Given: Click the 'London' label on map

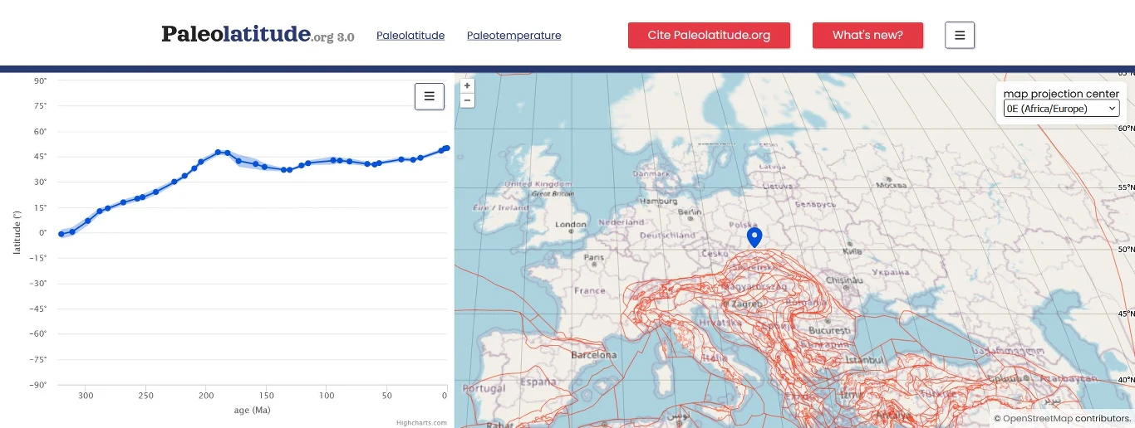Looking at the screenshot, I should [x=571, y=225].
